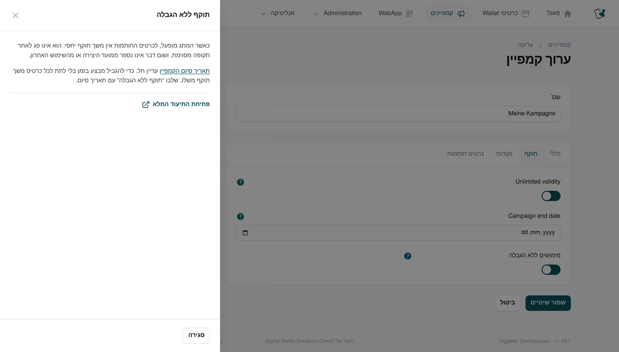Open help for מימושים ללא הגבלה
The width and height of the screenshot is (619, 352).
tap(407, 256)
